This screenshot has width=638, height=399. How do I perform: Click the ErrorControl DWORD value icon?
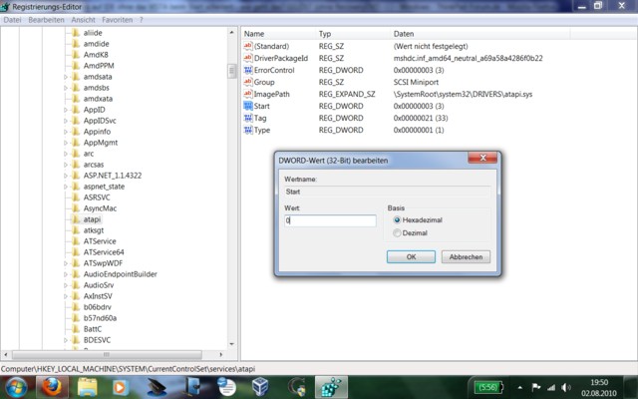248,70
